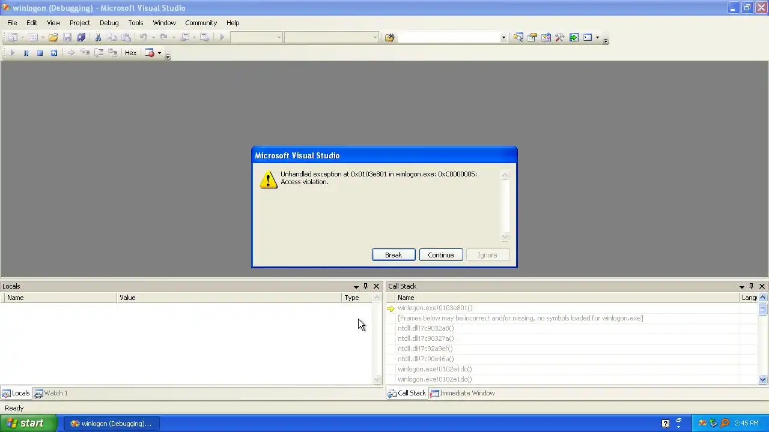Click the Windows start button
769x432 pixels.
click(x=28, y=423)
